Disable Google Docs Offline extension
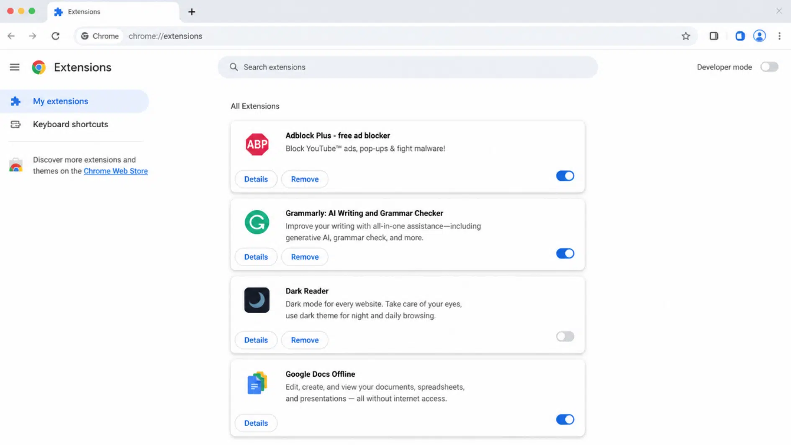The width and height of the screenshot is (791, 445). click(x=565, y=419)
